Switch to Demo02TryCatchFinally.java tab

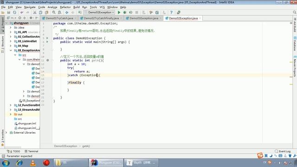tap(101, 18)
